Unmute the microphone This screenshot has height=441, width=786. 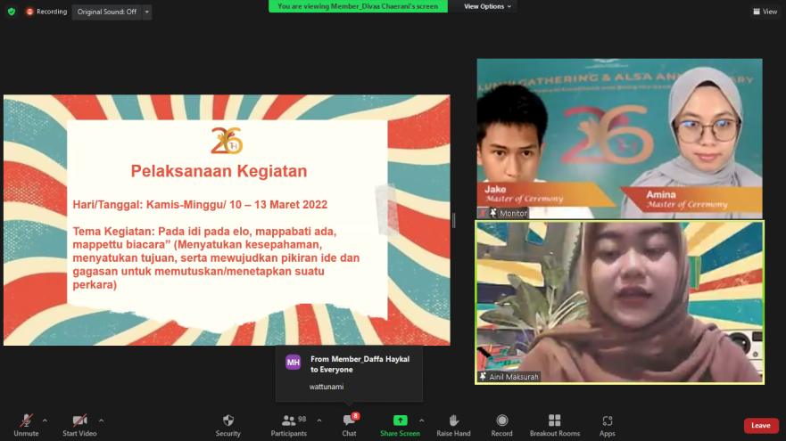point(26,425)
